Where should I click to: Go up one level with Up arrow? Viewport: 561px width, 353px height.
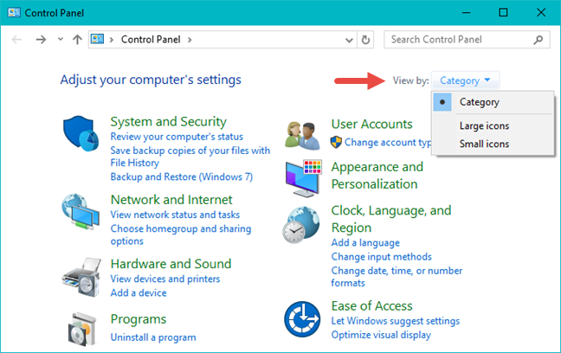[x=77, y=40]
